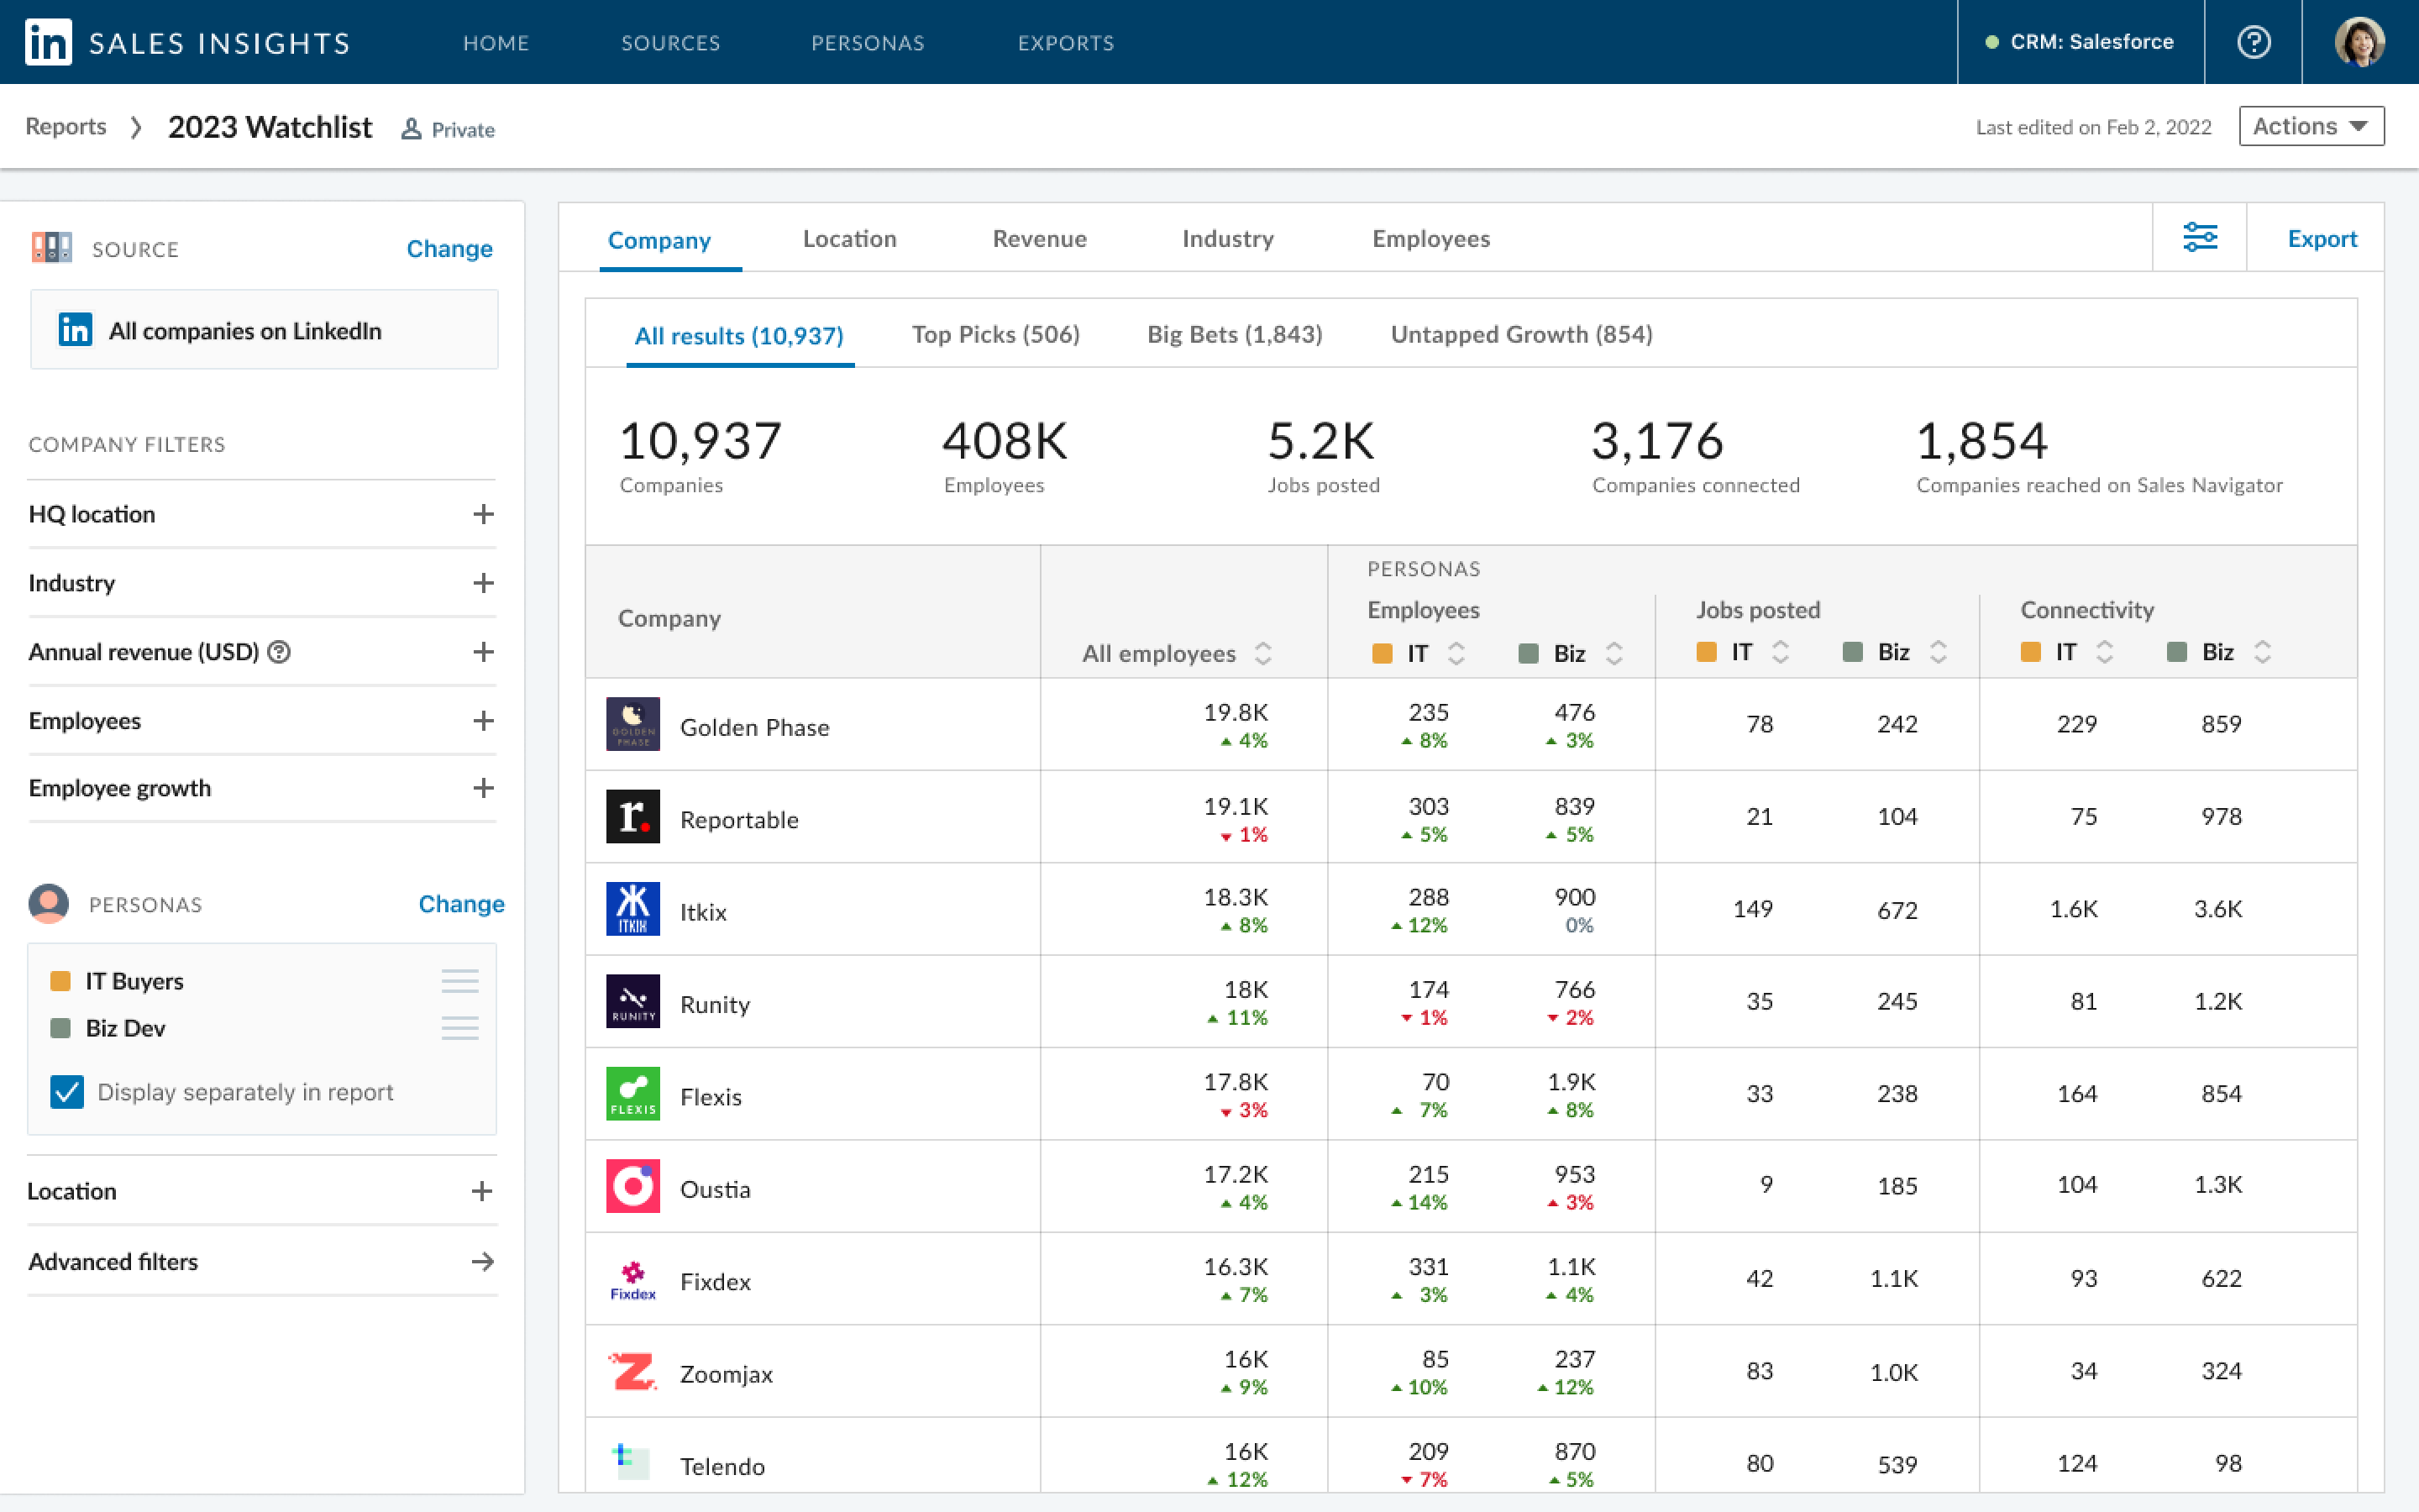Open the Exports nav menu
The width and height of the screenshot is (2419, 1512).
1066,43
